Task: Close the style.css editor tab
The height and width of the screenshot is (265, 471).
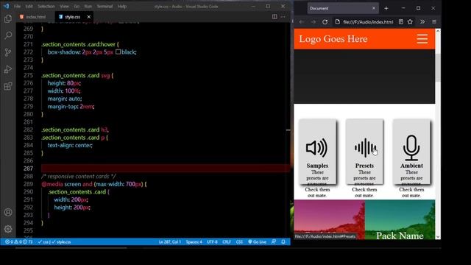Action: click(88, 17)
